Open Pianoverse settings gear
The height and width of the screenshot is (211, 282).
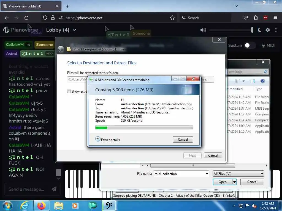pyautogui.click(x=268, y=30)
